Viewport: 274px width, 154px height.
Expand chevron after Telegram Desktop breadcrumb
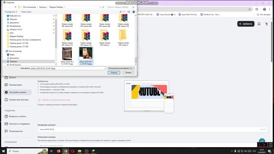coord(65,7)
